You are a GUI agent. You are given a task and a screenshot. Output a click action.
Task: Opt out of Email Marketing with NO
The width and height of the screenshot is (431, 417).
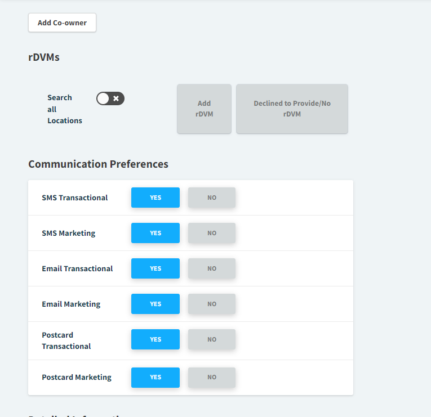point(212,304)
